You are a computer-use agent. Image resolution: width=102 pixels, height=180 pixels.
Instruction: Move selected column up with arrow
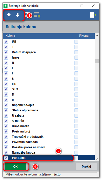click(9, 15)
